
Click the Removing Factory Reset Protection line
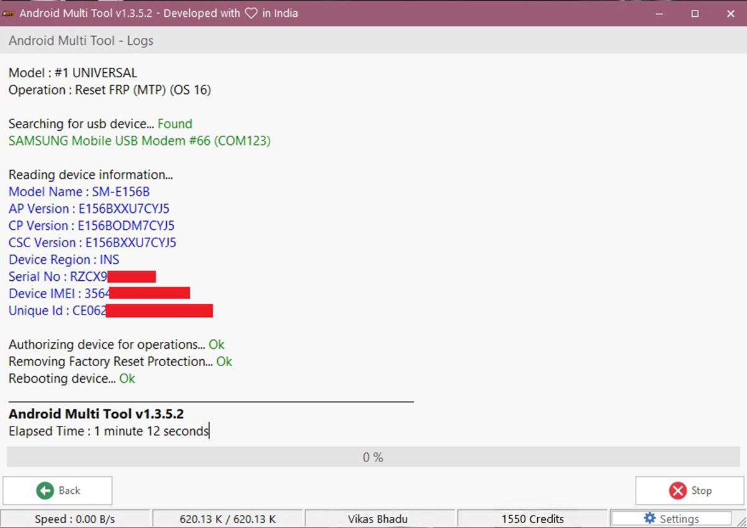click(x=120, y=361)
